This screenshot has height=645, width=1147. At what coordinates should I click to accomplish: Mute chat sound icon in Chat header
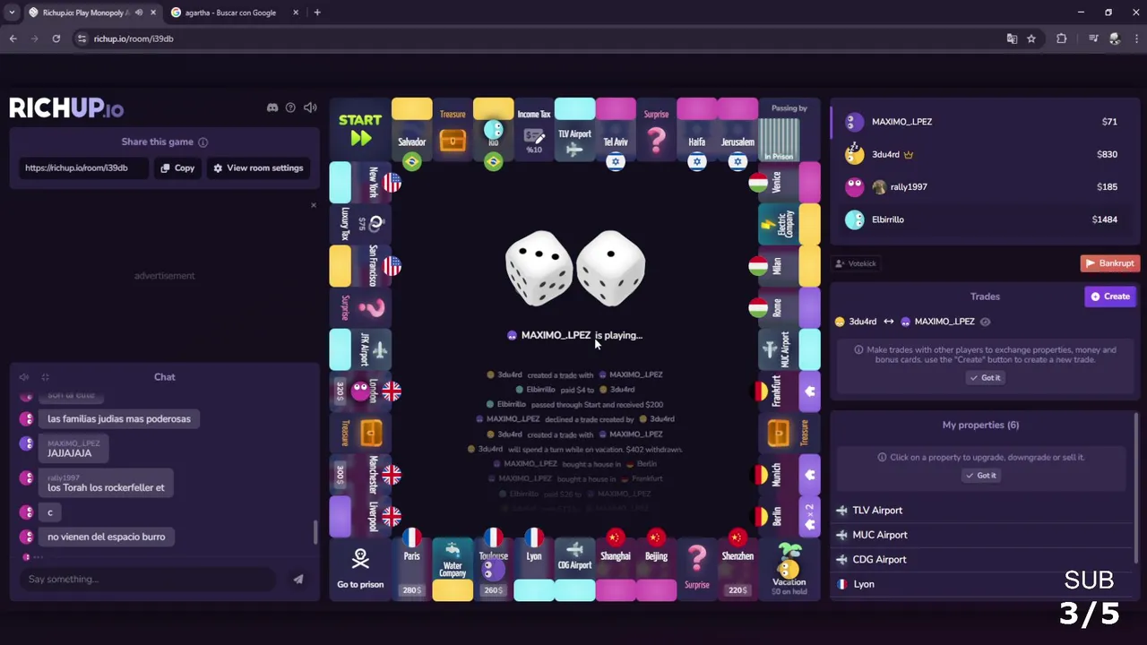point(24,377)
